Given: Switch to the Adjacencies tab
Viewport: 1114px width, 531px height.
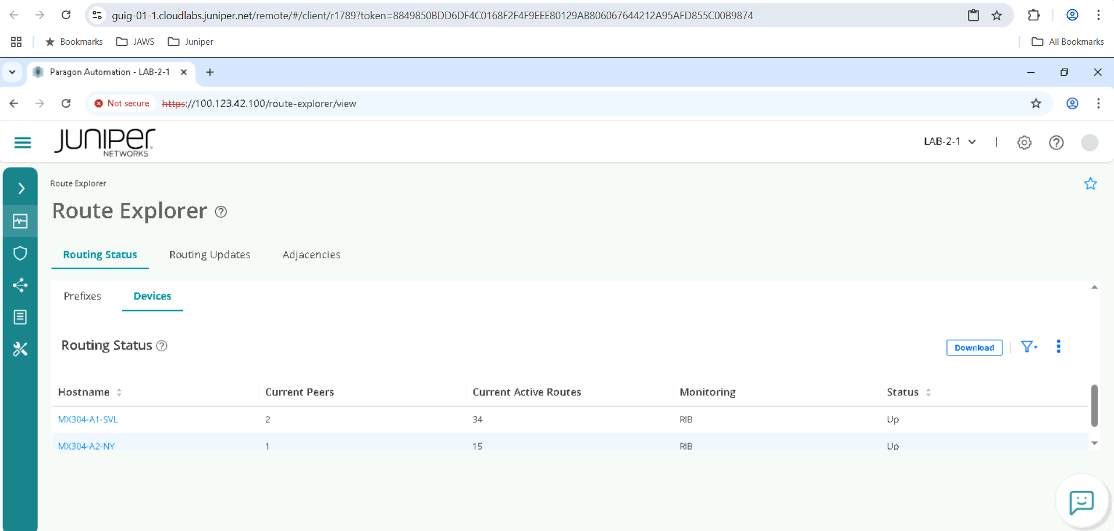Looking at the screenshot, I should click(311, 255).
